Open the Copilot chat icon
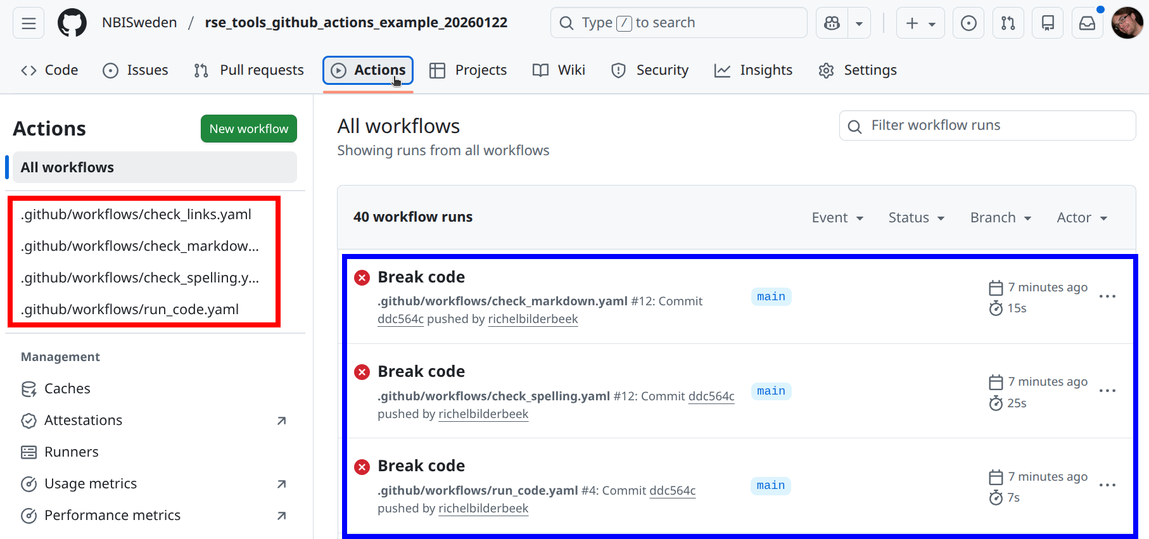This screenshot has height=539, width=1149. [x=832, y=23]
